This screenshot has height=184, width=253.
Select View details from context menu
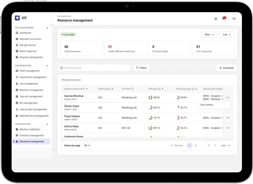pyautogui.click(x=207, y=105)
